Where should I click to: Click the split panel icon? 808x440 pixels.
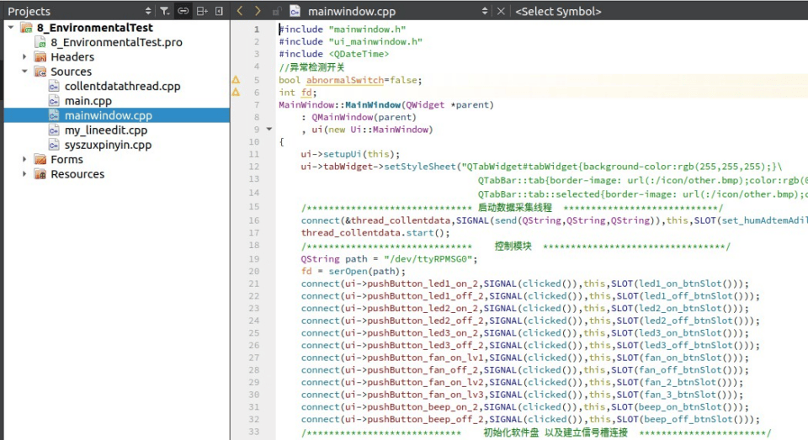click(x=202, y=11)
